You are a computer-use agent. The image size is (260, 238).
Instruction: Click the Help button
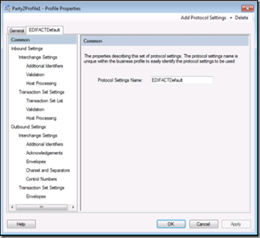point(21,224)
